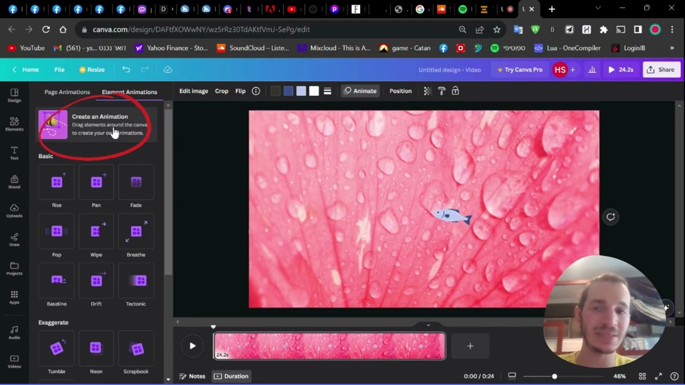This screenshot has height=385, width=685.
Task: Click Edit image in the toolbar
Action: pyautogui.click(x=194, y=91)
